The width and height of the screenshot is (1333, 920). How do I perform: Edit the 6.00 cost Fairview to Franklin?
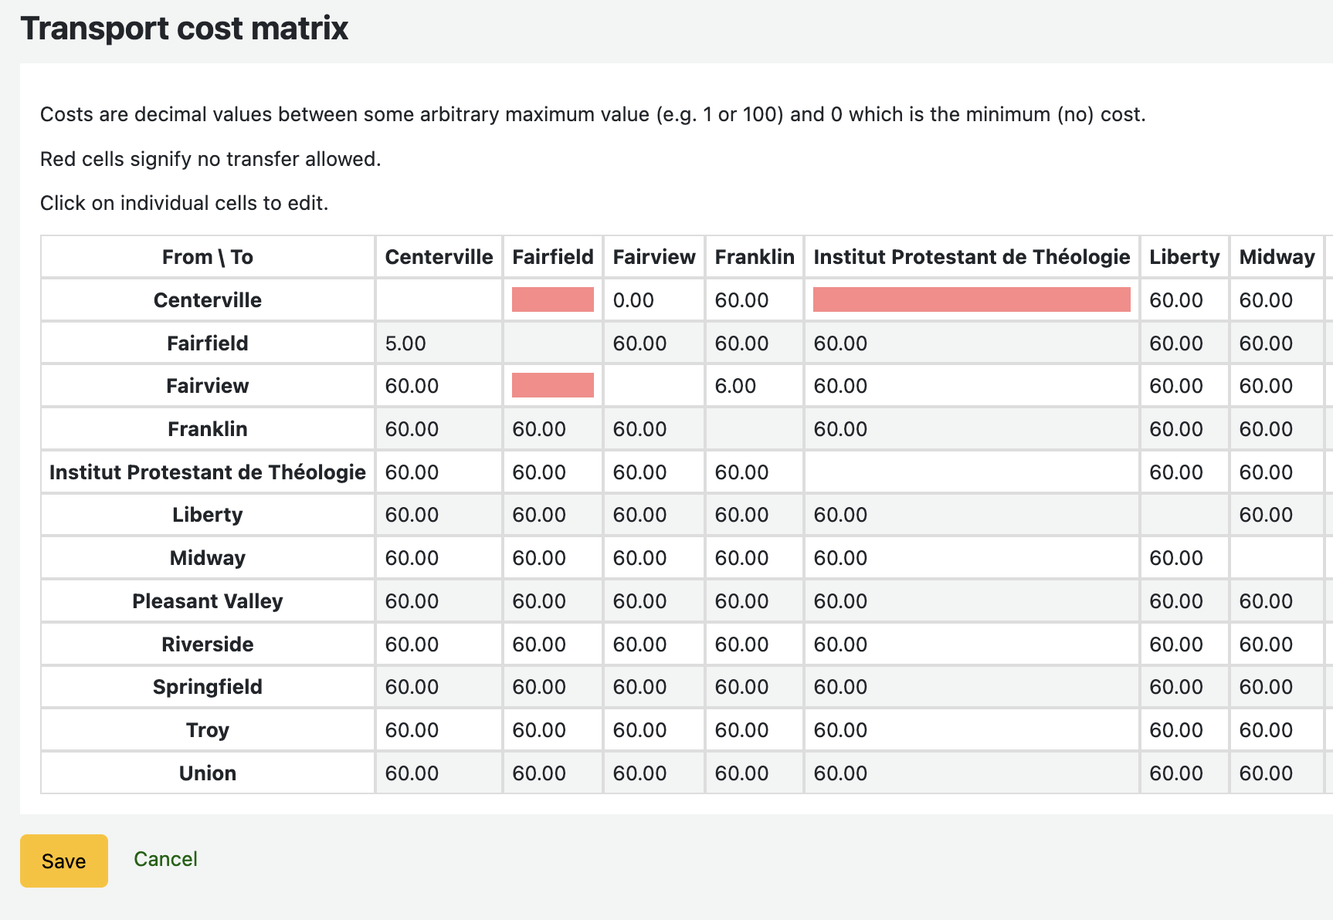tap(754, 386)
